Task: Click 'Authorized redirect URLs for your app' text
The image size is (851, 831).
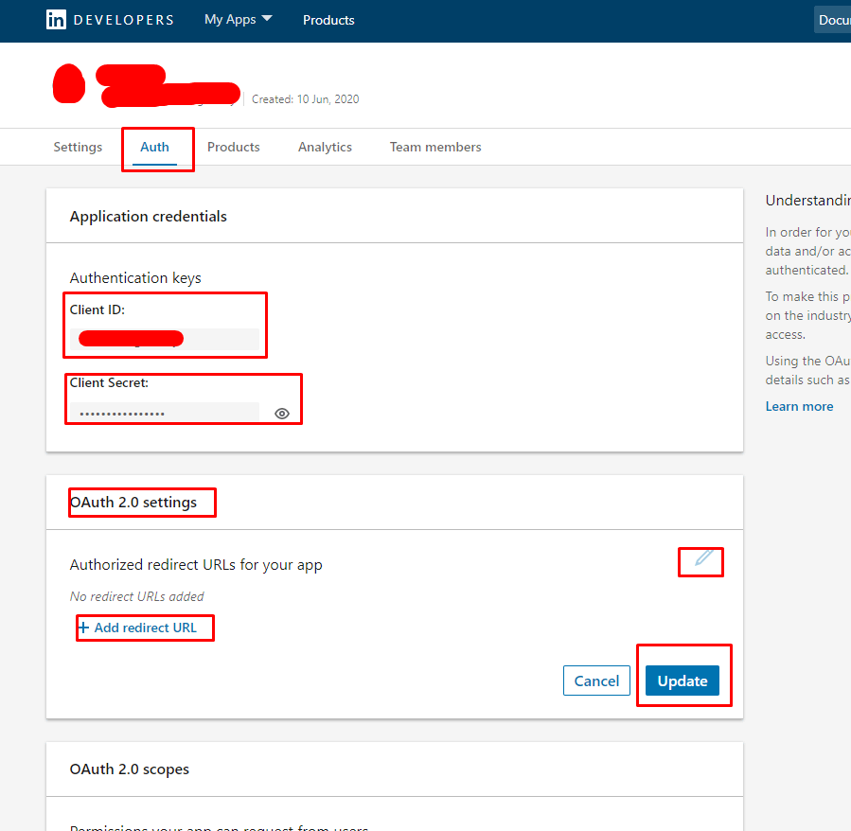Action: click(196, 565)
